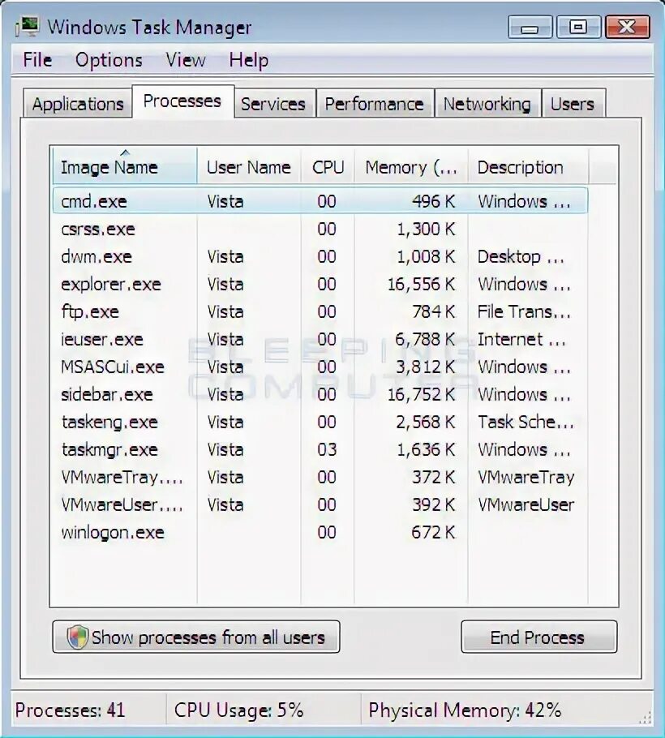Switch to the Users tab
The height and width of the screenshot is (738, 665).
[x=573, y=104]
